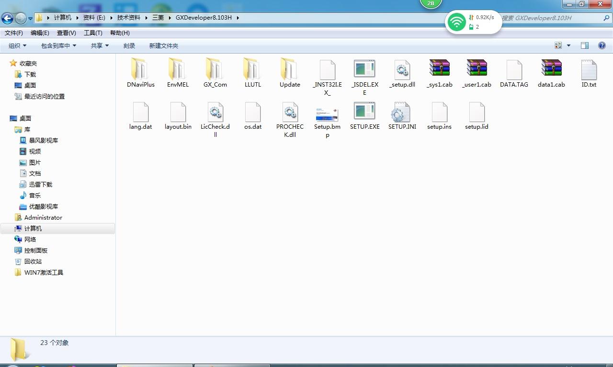
Task: Select the setup.ins file icon
Action: tap(439, 111)
